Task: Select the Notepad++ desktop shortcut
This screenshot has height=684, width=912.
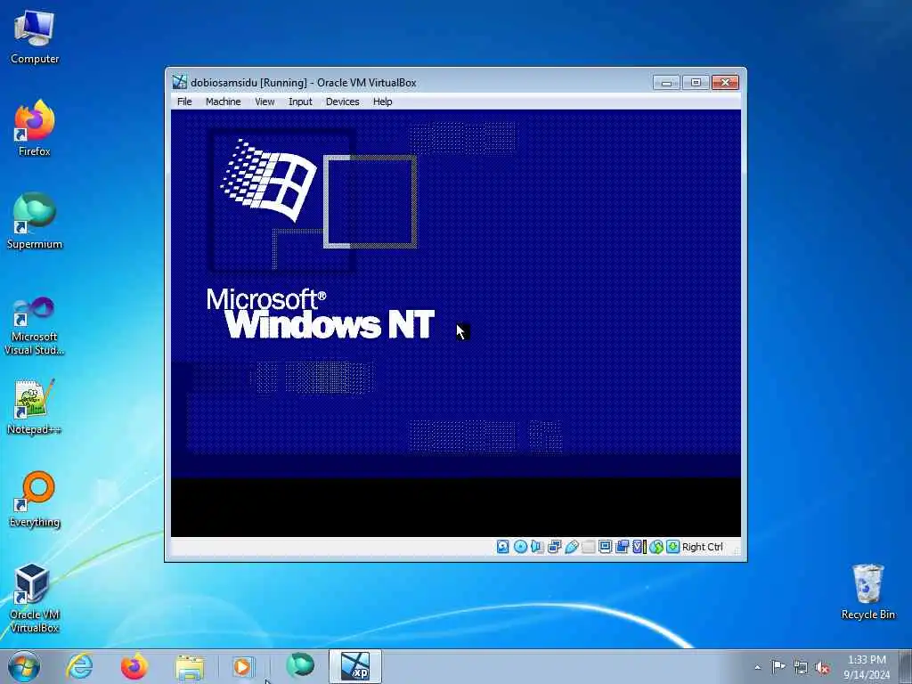Action: (x=35, y=406)
